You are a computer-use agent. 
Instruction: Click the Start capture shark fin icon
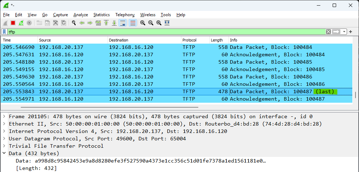[x=6, y=23]
